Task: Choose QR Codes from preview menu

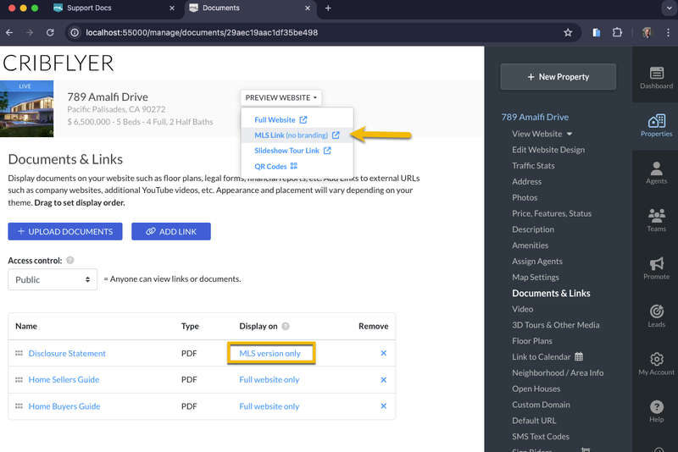Action: [276, 166]
